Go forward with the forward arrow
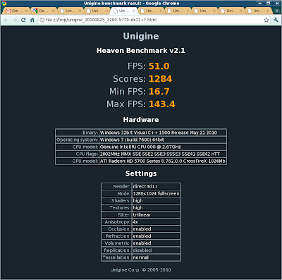The width and height of the screenshot is (282, 280). [15, 20]
